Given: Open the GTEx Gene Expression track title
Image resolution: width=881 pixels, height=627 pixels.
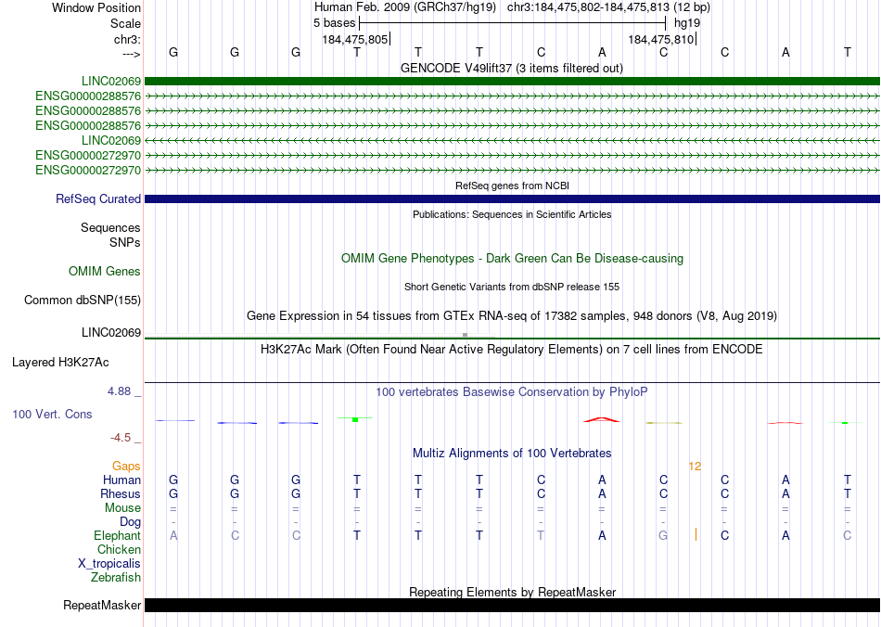Looking at the screenshot, I should tap(511, 315).
